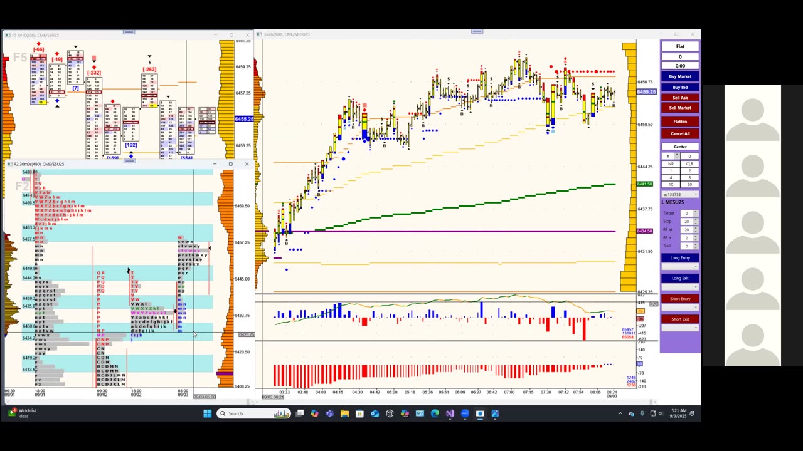Click the BE + value stepper arrows

(695, 238)
